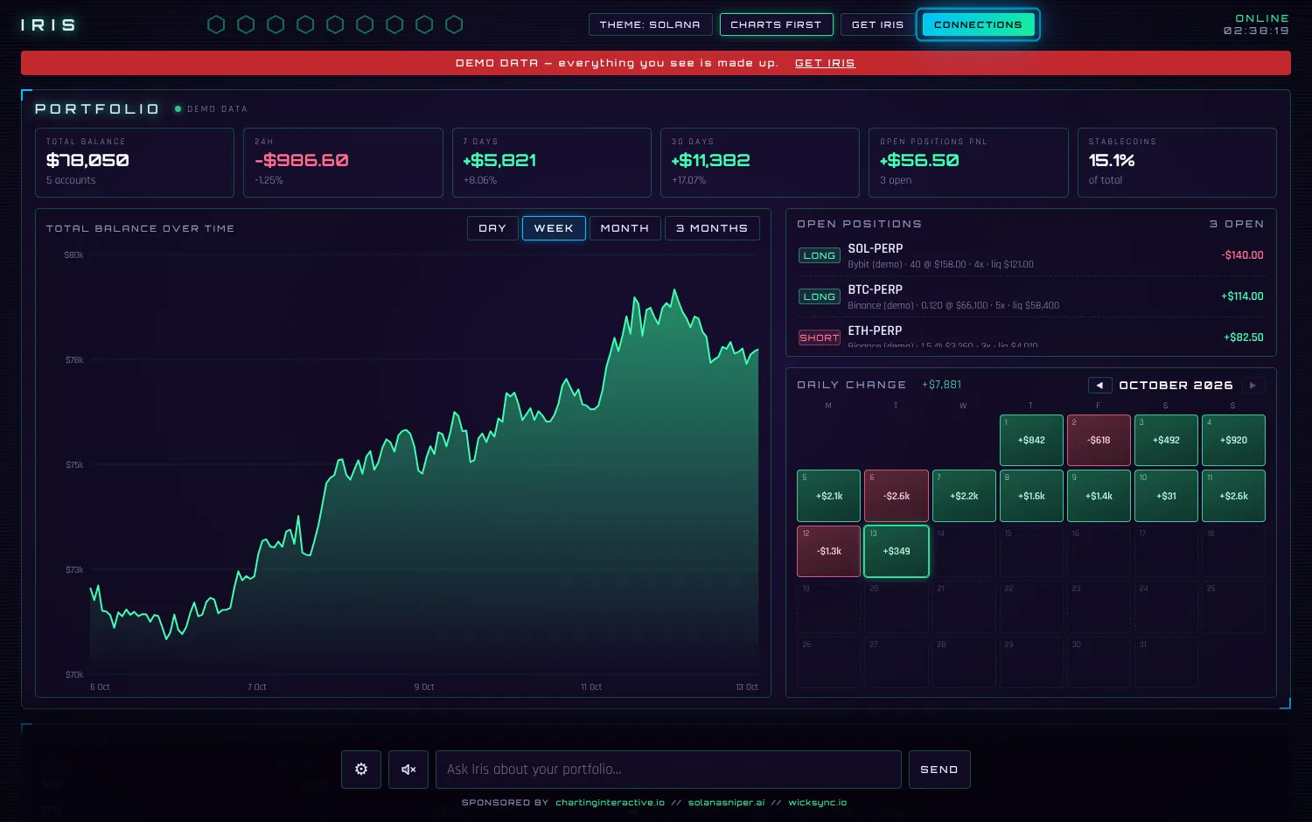This screenshot has height=822, width=1312.
Task: Open highlighted October 13 cell showing +$349
Action: (x=897, y=551)
